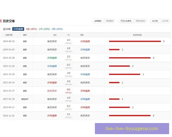Click home team 米尔沃尔 in 2015-04-11 row
This screenshot has width=172, height=137.
tap(52, 107)
